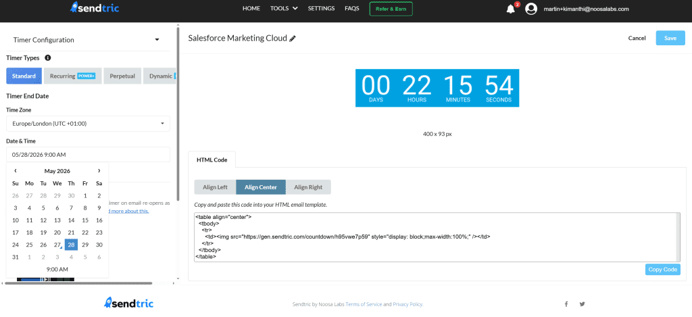
Task: Go to HOME in navigation
Action: pyautogui.click(x=251, y=8)
